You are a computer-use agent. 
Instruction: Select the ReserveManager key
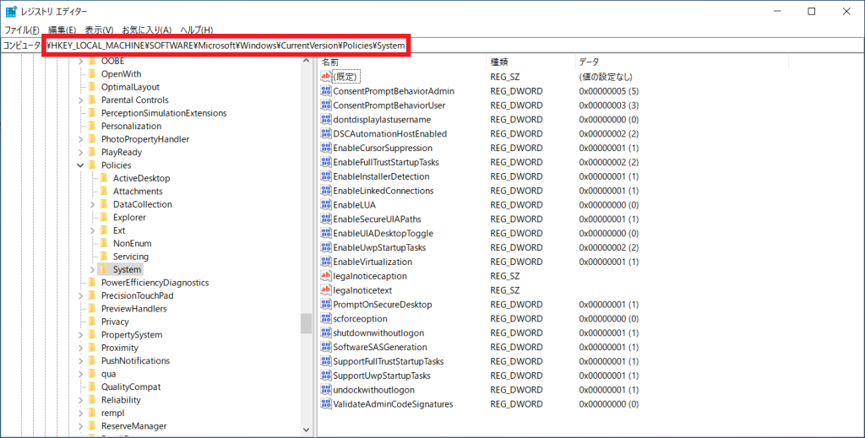133,426
